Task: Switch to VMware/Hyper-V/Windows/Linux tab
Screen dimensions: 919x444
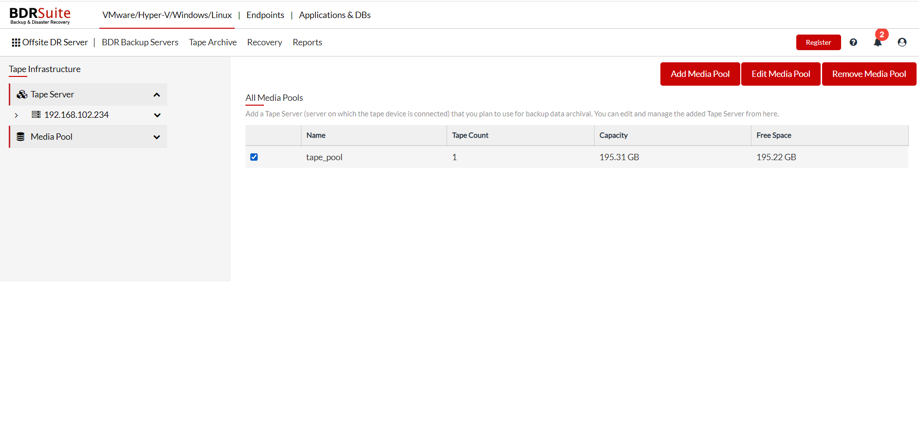Action: pos(167,15)
